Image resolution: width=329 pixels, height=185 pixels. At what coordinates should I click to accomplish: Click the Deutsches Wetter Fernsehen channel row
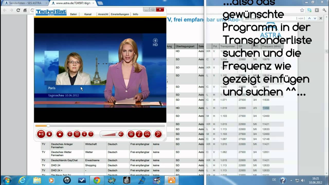click(162, 154)
